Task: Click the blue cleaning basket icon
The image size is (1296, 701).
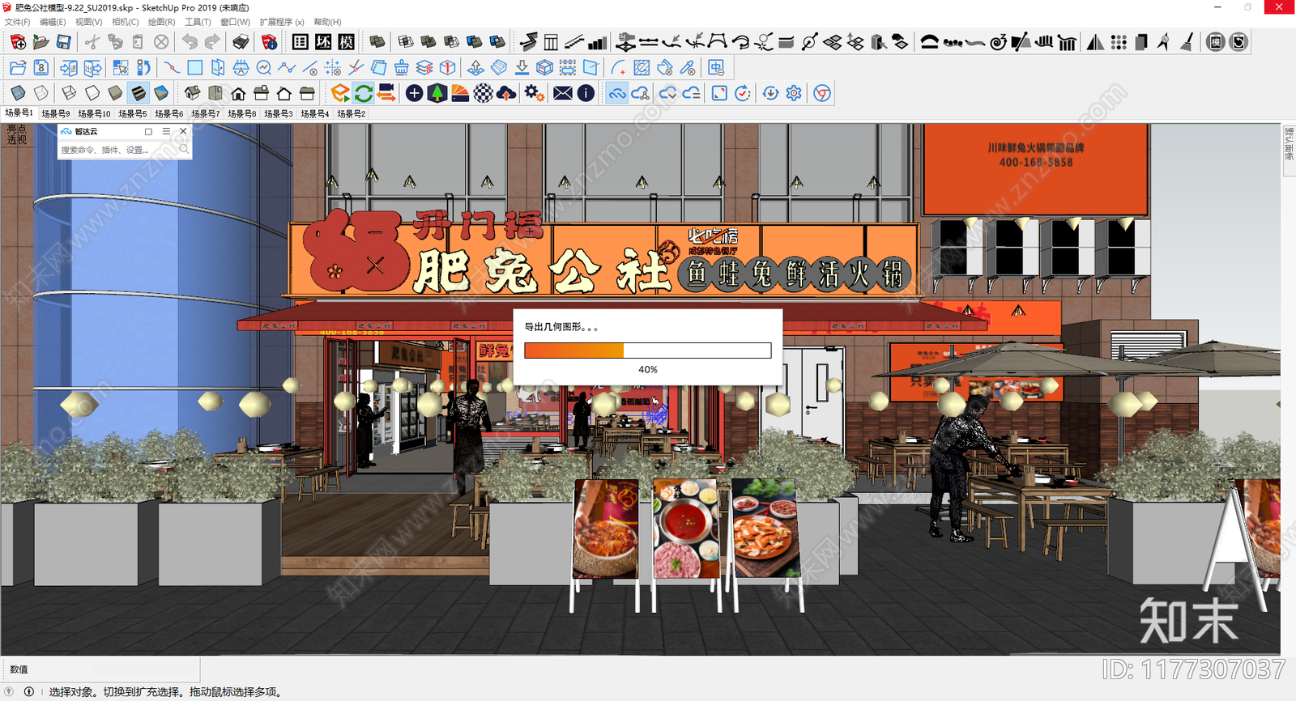Action: (401, 68)
